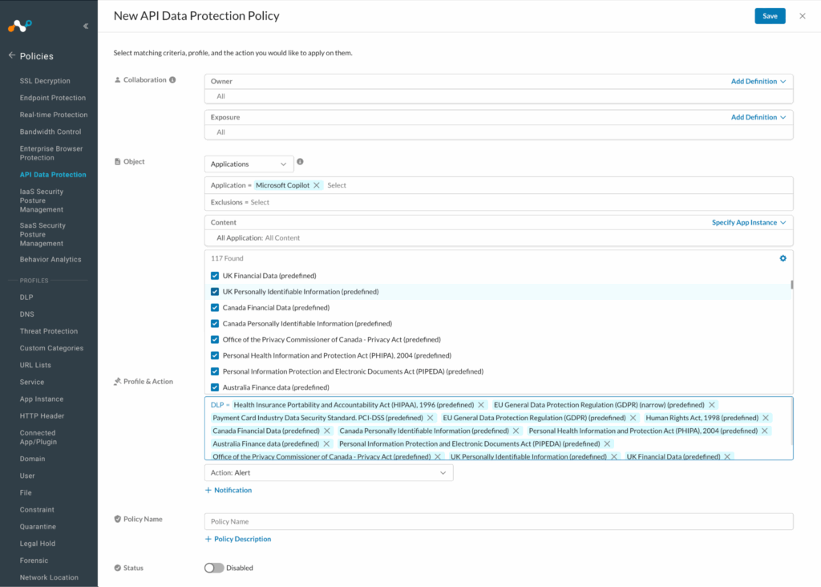Click the Netskope logo icon
The width and height of the screenshot is (821, 587).
pos(20,26)
